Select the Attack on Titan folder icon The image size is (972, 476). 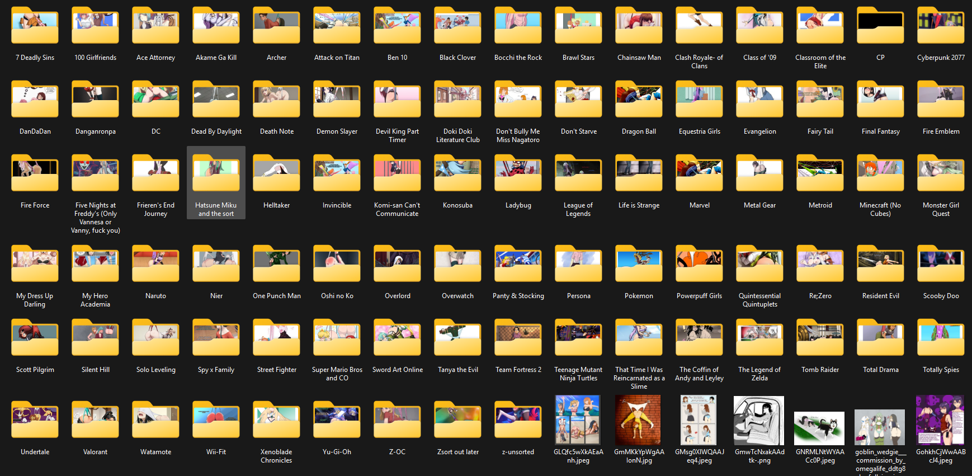click(337, 26)
